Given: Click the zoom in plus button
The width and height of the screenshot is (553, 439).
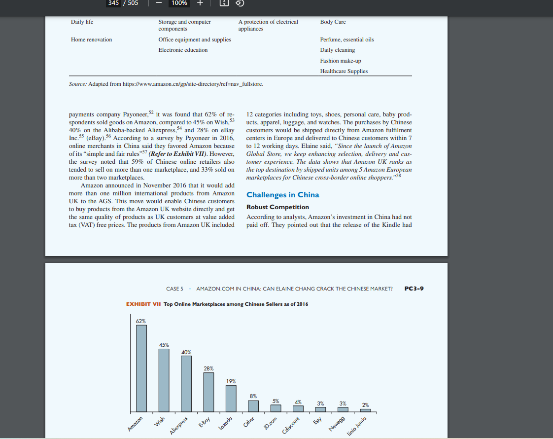Looking at the screenshot, I should tap(200, 3).
